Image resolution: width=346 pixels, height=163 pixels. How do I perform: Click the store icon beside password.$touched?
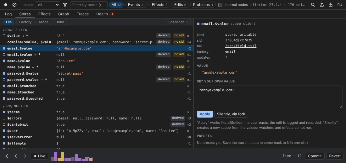coord(4,98)
